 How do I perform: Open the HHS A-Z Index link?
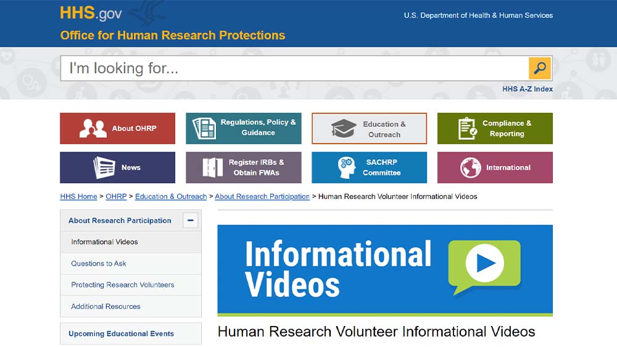(x=528, y=89)
